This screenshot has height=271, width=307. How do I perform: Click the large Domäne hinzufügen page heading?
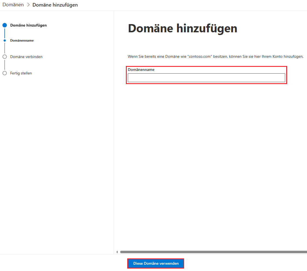pyautogui.click(x=182, y=28)
